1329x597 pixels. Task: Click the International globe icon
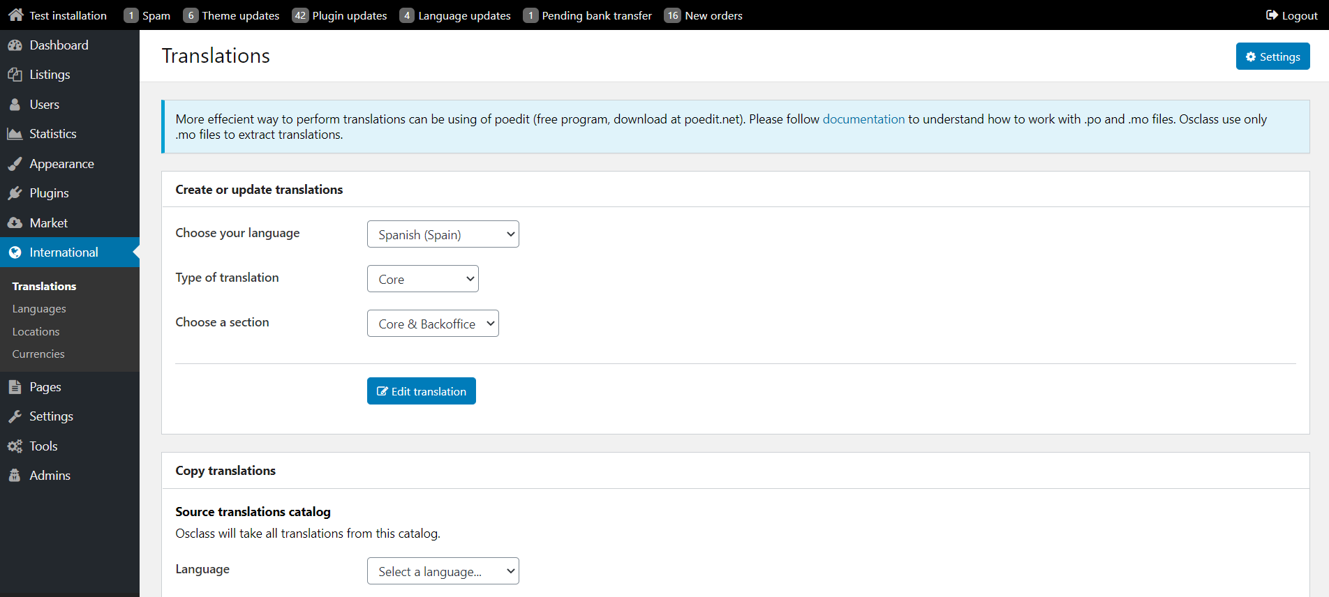[15, 252]
